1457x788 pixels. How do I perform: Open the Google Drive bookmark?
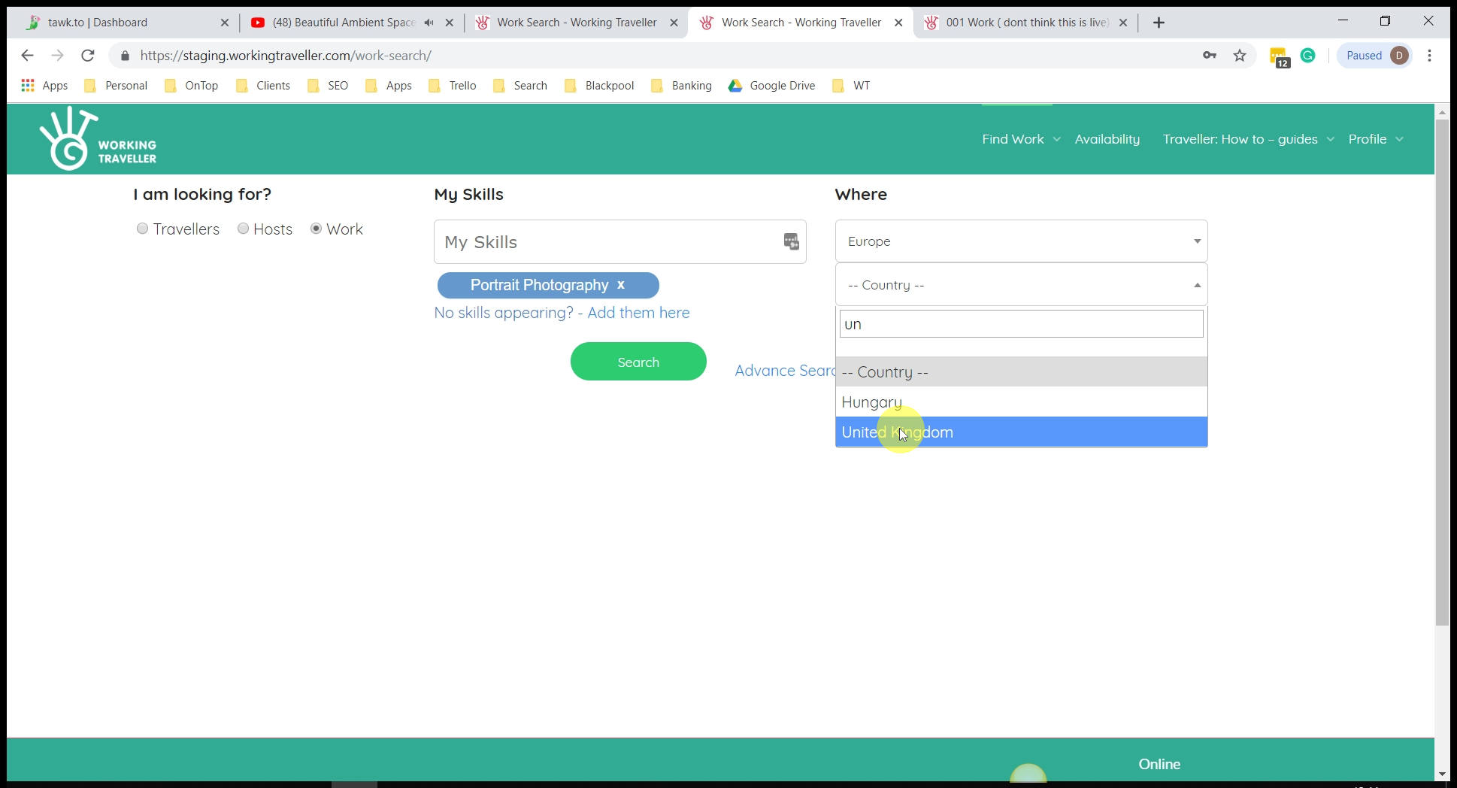click(x=772, y=86)
